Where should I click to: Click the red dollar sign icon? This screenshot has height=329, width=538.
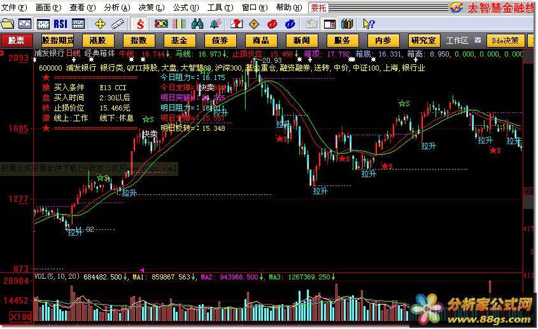tap(140, 24)
